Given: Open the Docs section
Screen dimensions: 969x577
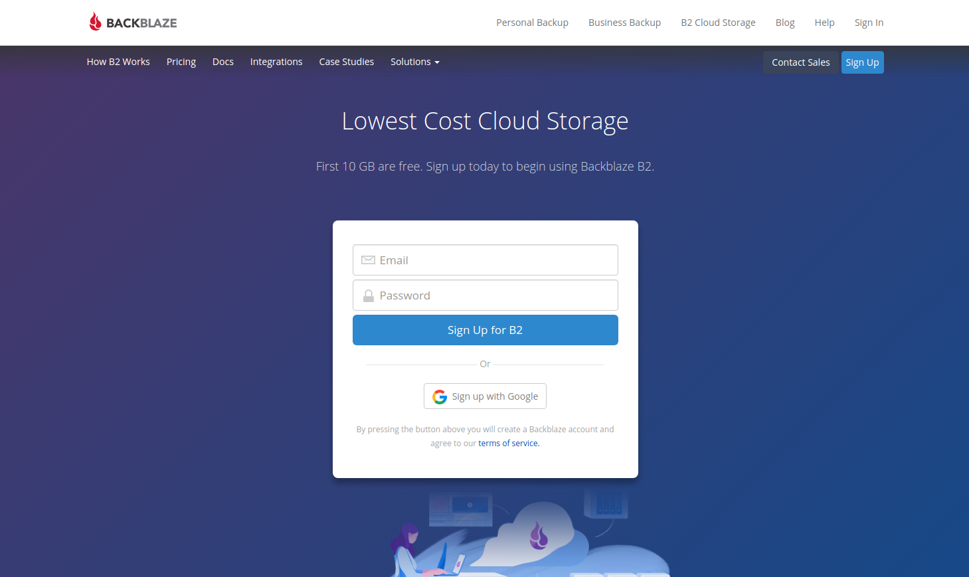Looking at the screenshot, I should 223,62.
